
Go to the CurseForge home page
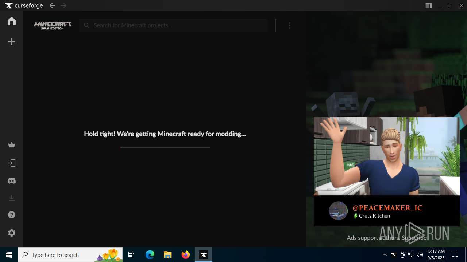[x=12, y=21]
